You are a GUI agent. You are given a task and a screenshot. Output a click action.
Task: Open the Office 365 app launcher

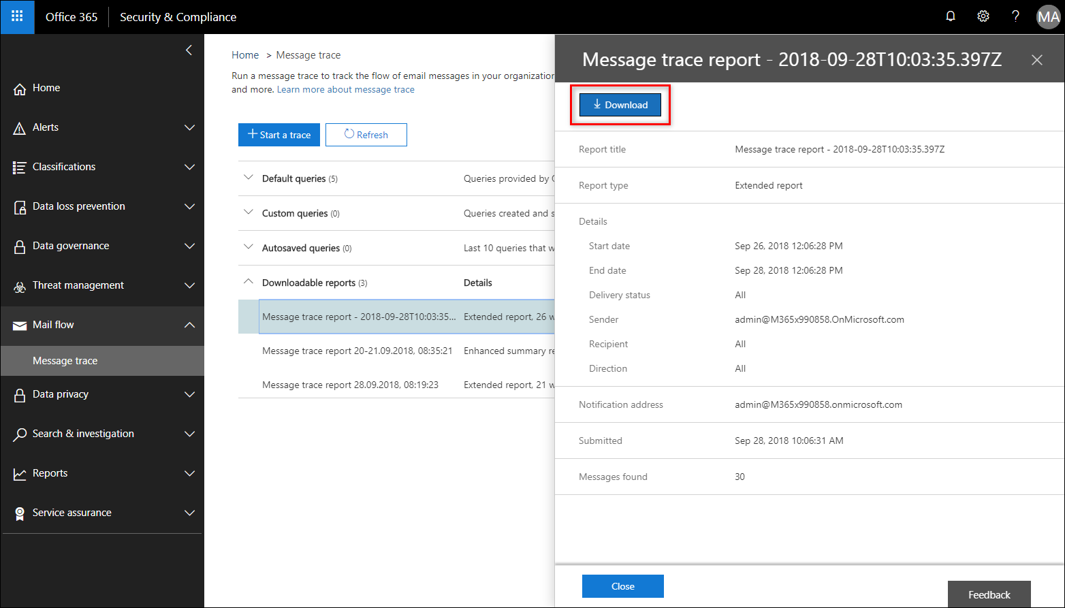(x=17, y=17)
